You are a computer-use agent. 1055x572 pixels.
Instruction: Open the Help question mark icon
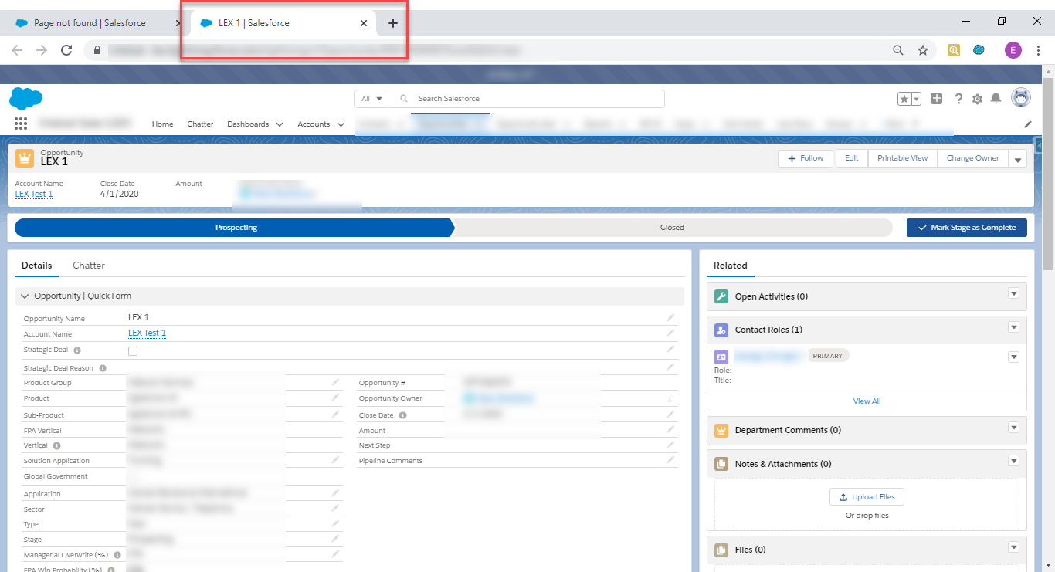pos(958,99)
